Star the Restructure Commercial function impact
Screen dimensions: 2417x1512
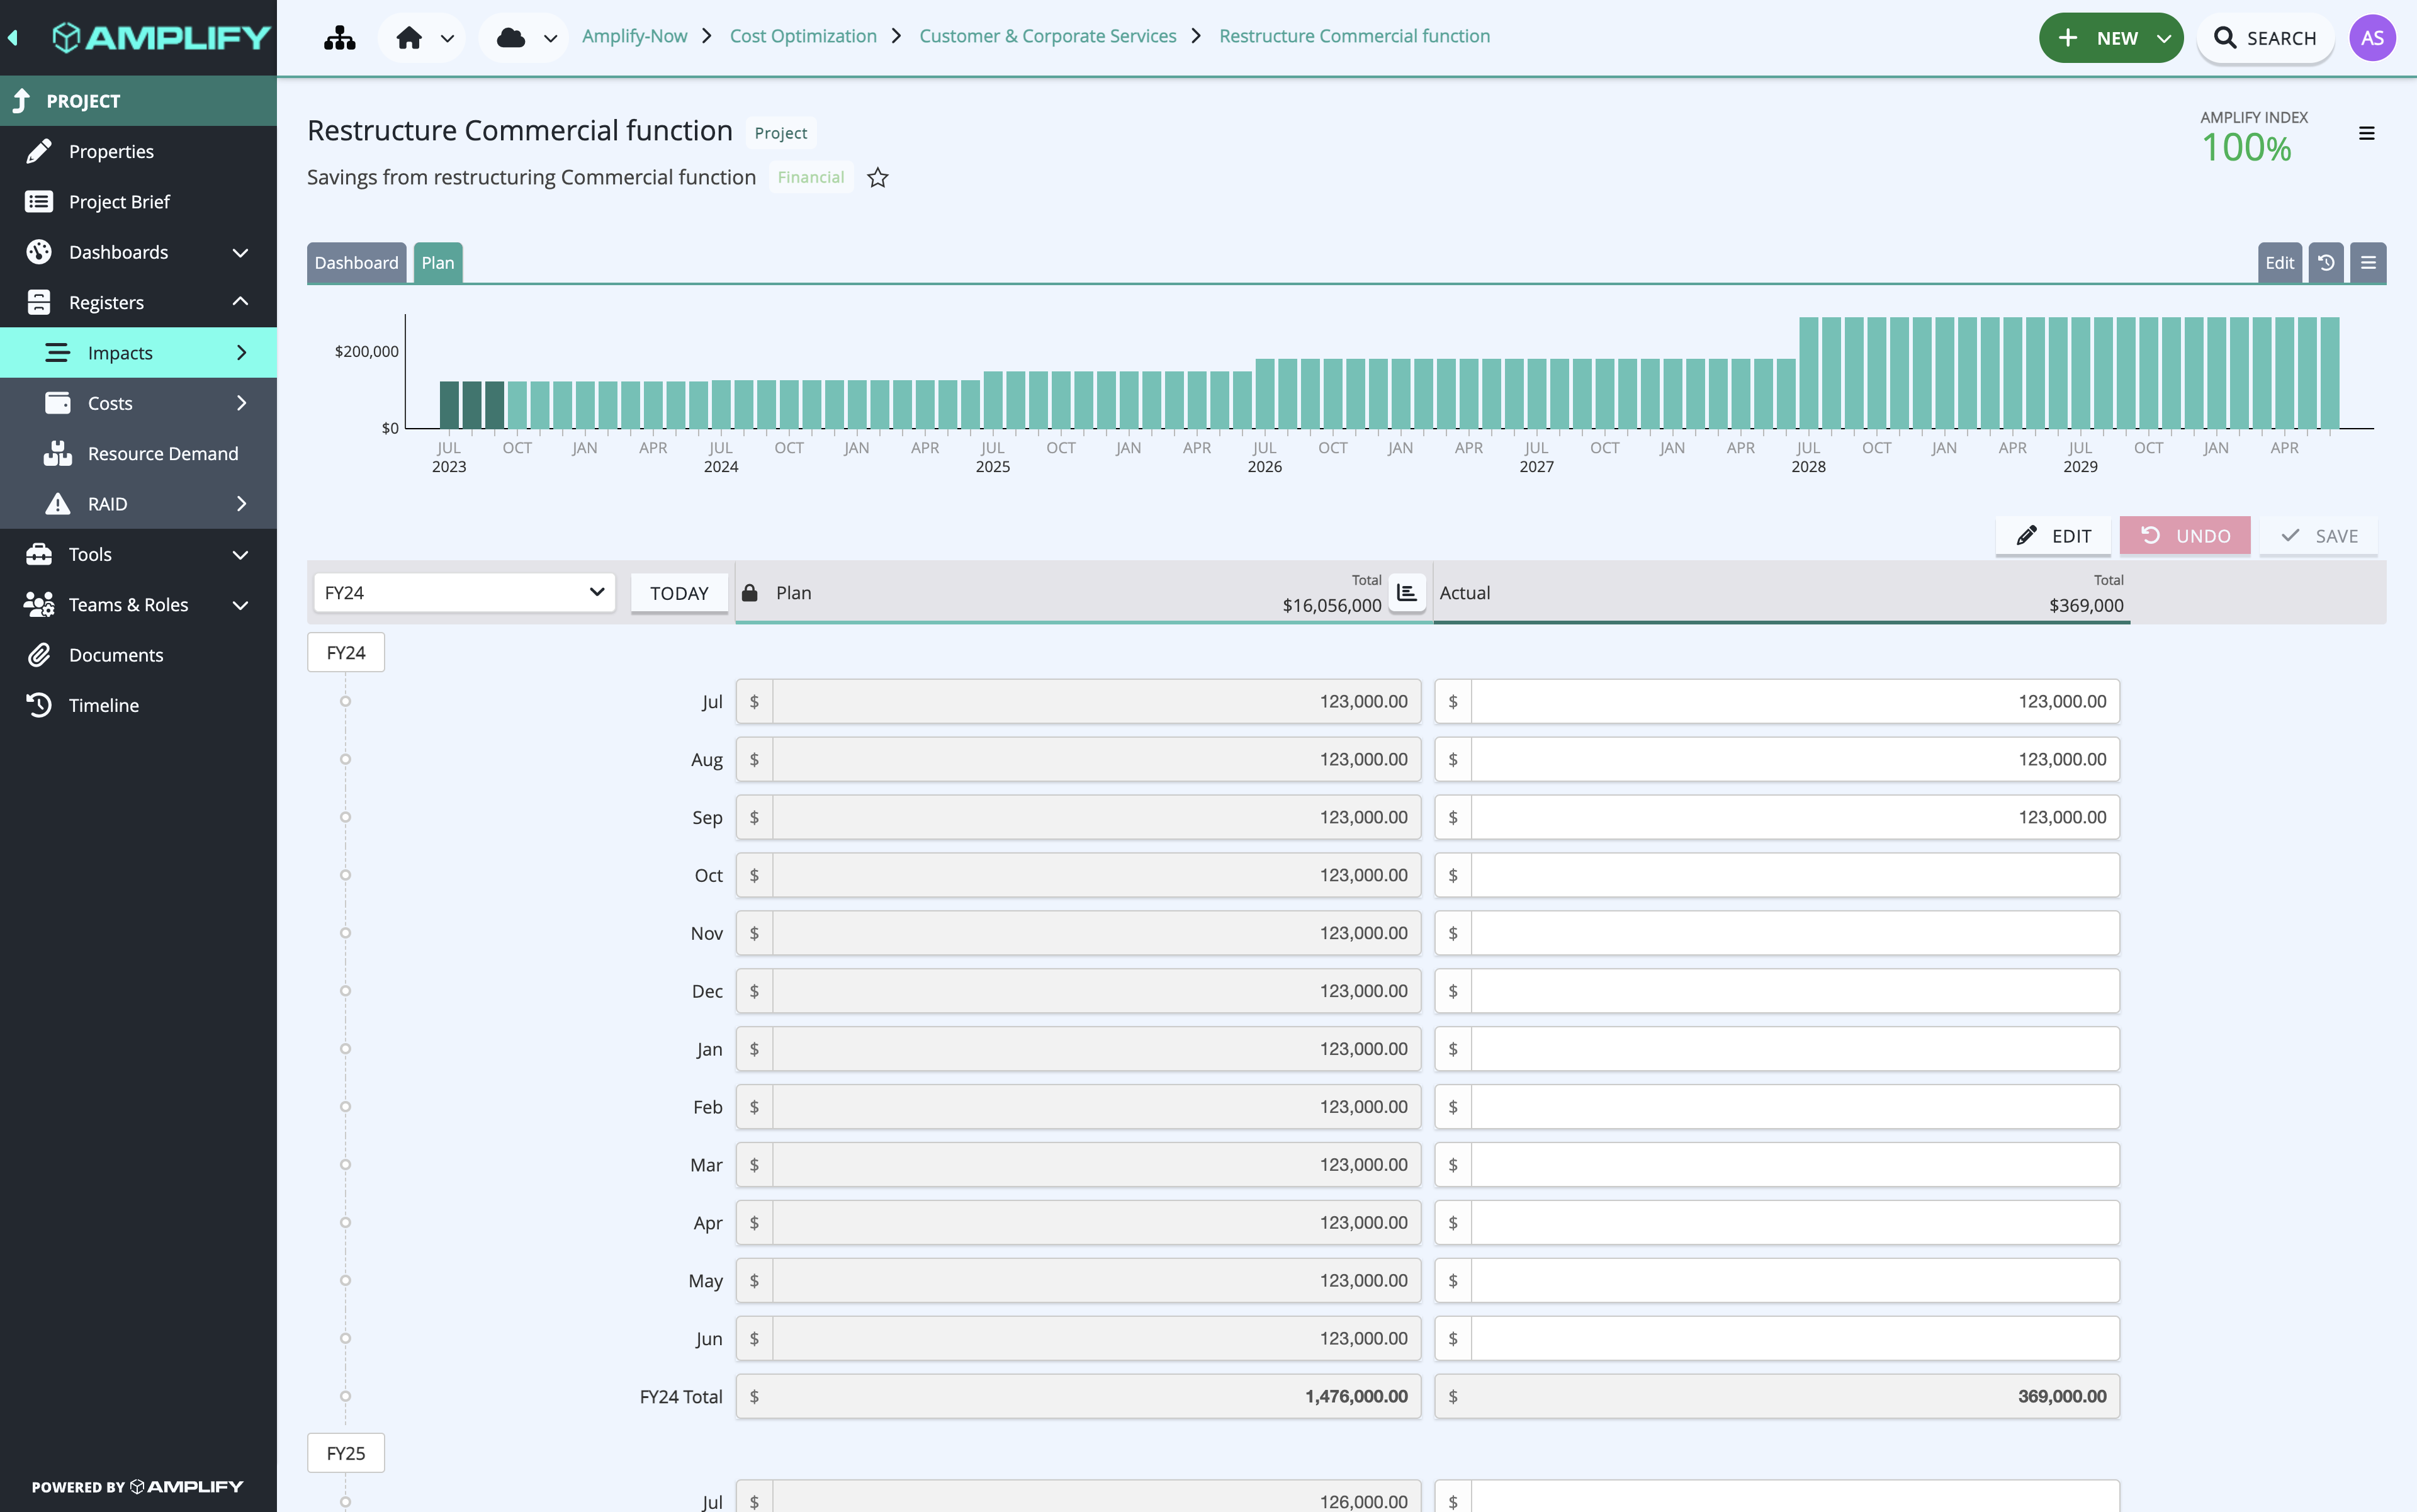tap(878, 177)
